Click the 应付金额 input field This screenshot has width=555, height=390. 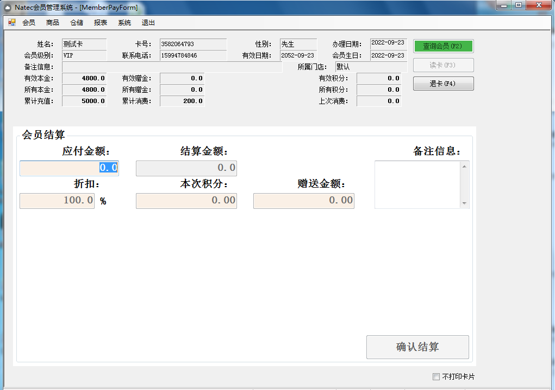[x=70, y=168]
